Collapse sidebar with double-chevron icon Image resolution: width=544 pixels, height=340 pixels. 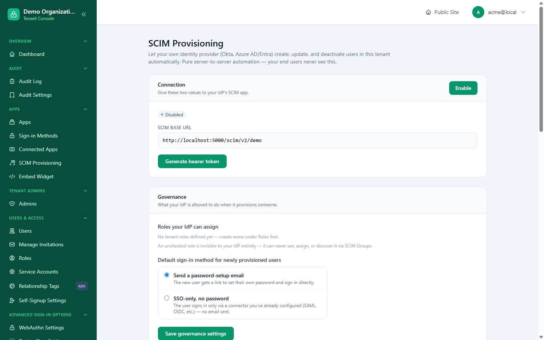click(84, 14)
